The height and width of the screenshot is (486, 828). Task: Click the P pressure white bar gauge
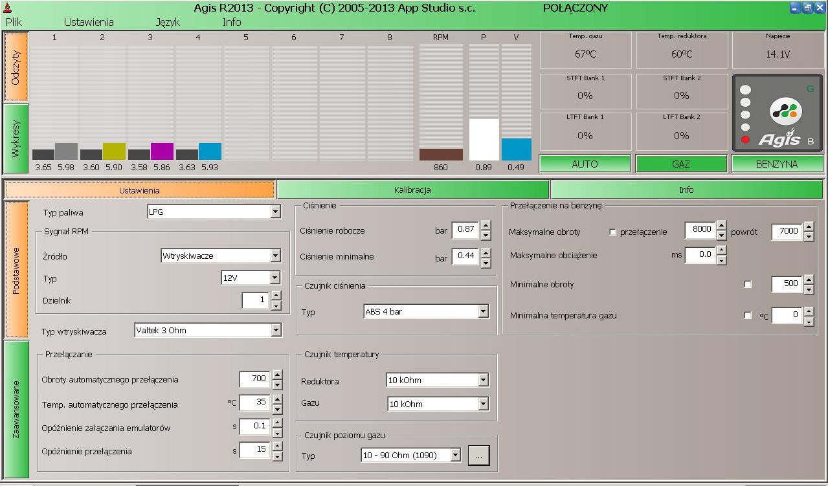coord(484,140)
